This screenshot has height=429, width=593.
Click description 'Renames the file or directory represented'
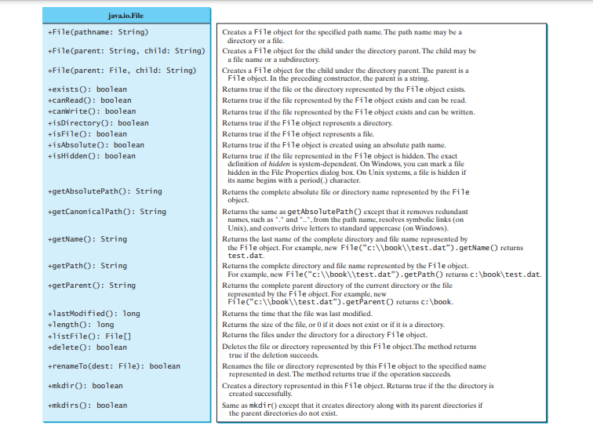tap(354, 370)
